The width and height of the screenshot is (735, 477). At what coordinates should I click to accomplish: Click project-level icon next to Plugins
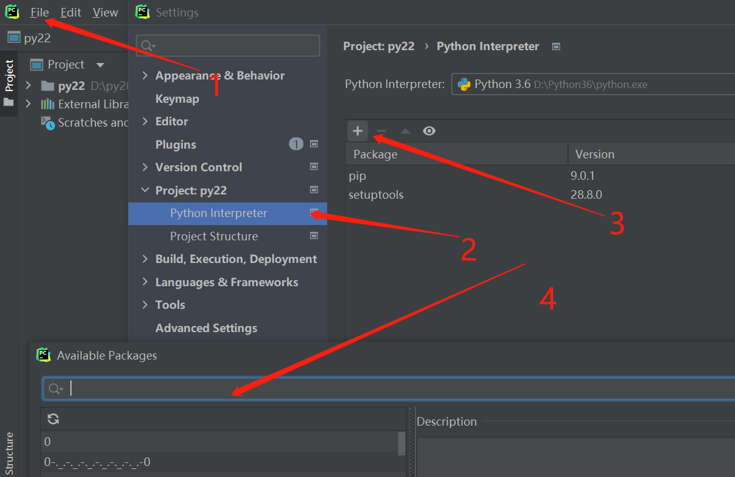[x=314, y=144]
